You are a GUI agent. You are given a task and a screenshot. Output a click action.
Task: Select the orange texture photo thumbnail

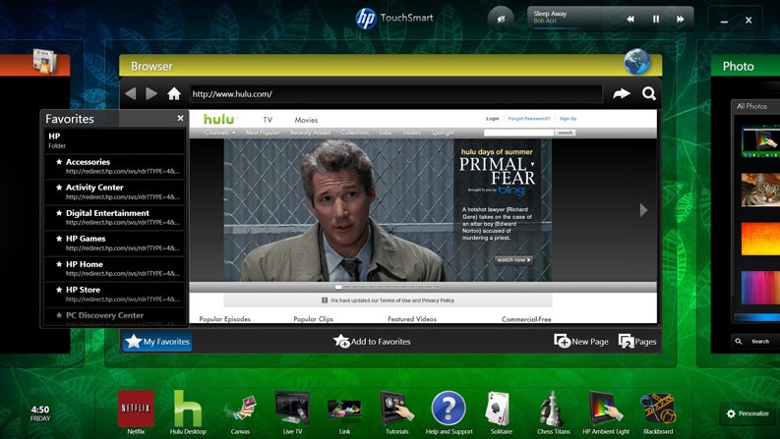(760, 239)
